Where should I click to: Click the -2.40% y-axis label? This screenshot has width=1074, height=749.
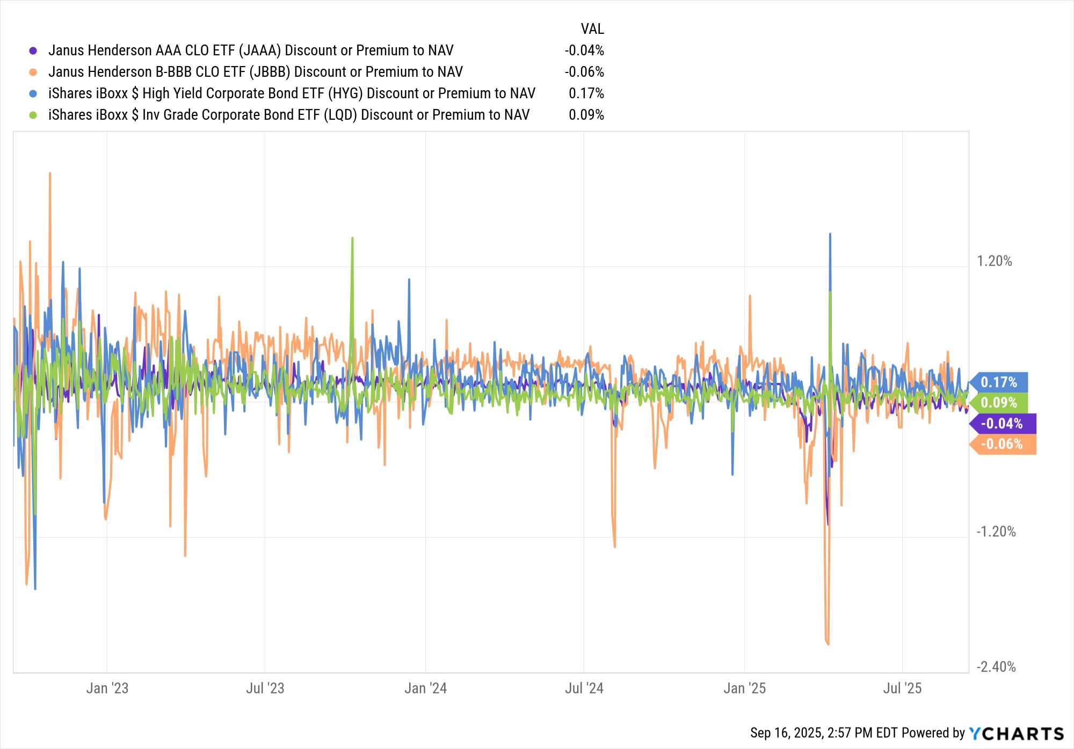[996, 667]
